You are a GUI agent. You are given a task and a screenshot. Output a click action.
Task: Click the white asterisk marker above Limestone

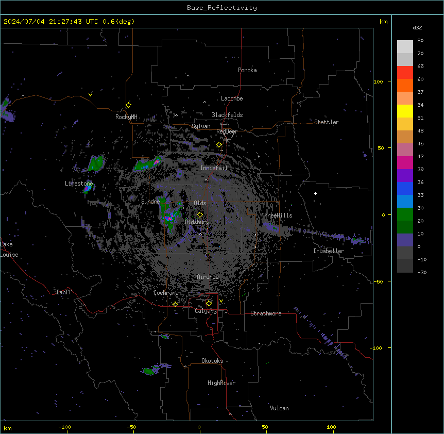coord(79,178)
